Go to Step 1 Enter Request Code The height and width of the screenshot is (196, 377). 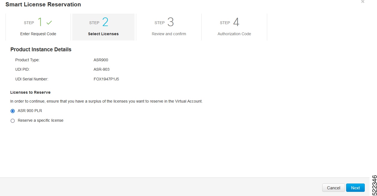tap(38, 27)
